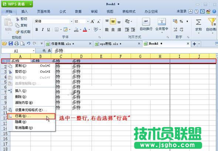
Task: Center text horizontally in the ribbon
Action: click(113, 30)
